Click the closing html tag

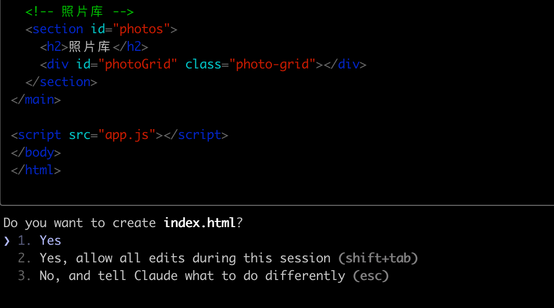click(36, 170)
